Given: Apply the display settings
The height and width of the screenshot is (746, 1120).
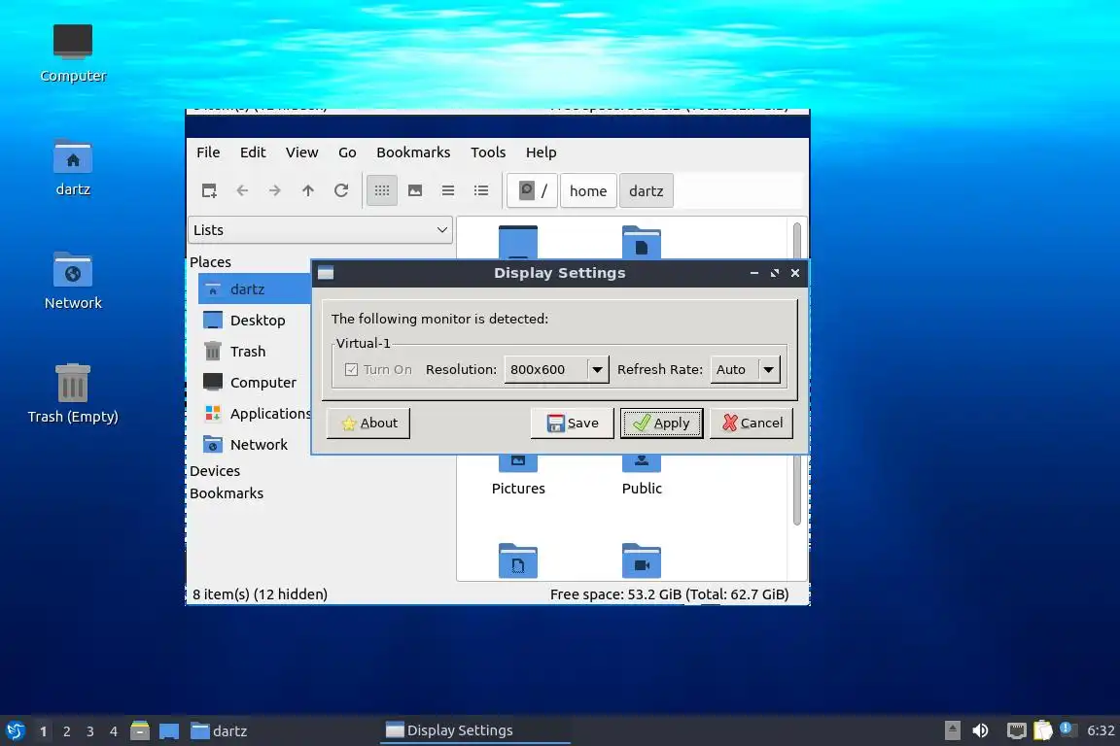Looking at the screenshot, I should point(661,423).
